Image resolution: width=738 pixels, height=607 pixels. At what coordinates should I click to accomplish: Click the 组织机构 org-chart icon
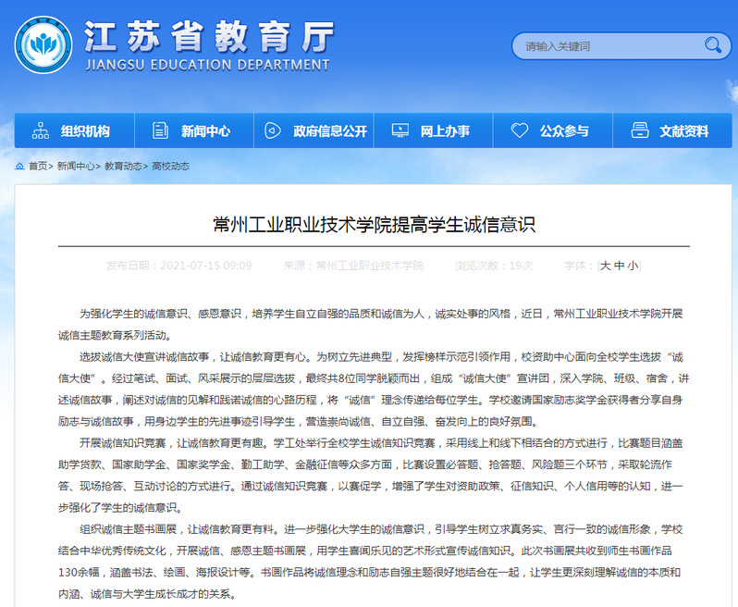point(41,130)
